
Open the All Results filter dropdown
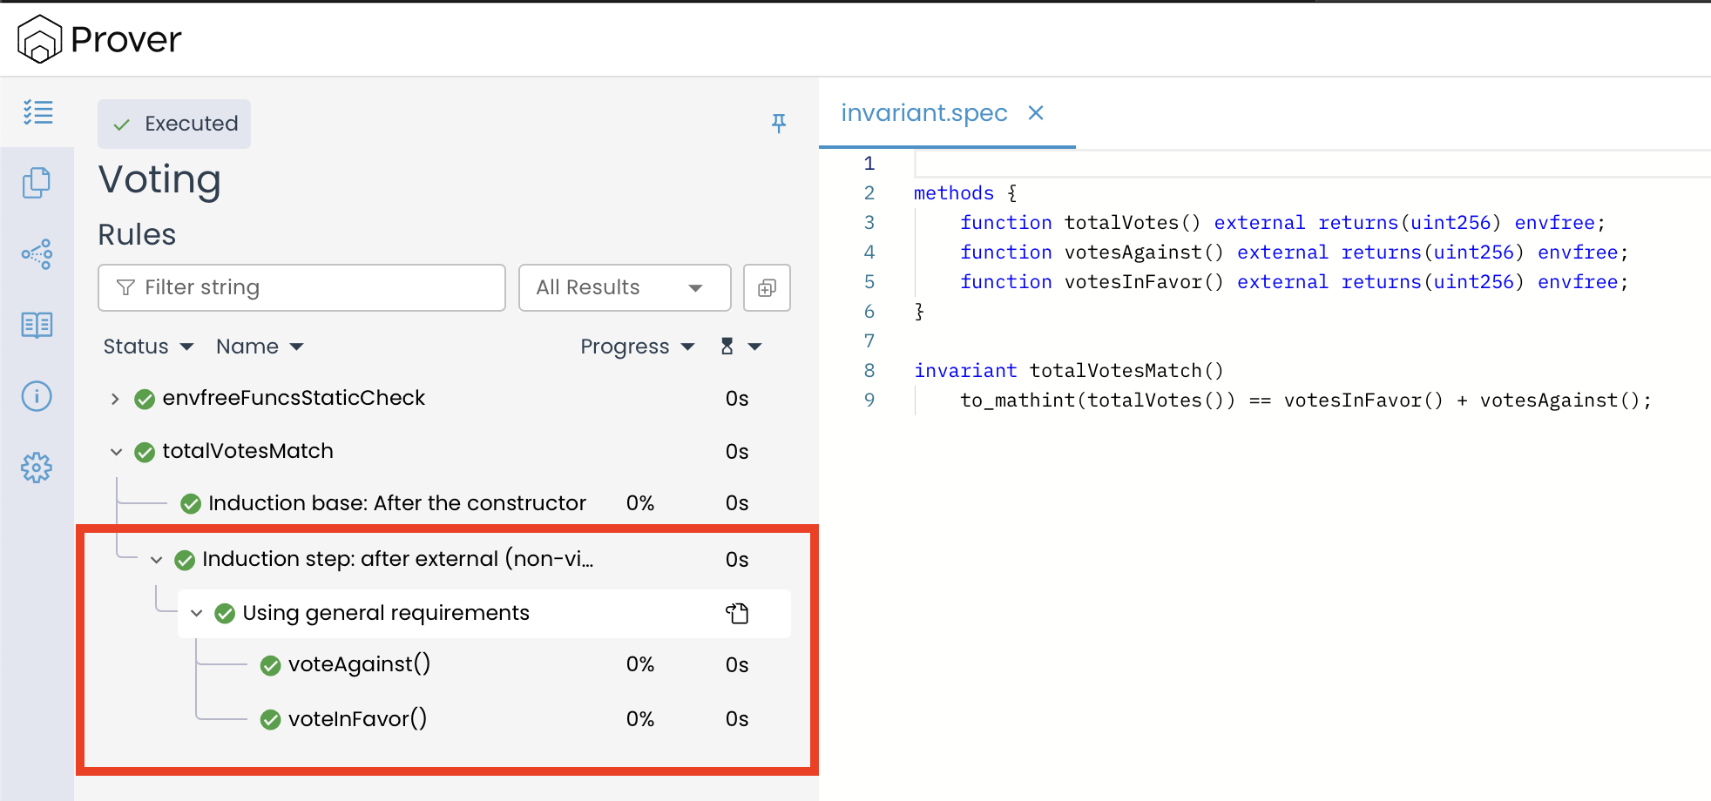click(x=624, y=288)
